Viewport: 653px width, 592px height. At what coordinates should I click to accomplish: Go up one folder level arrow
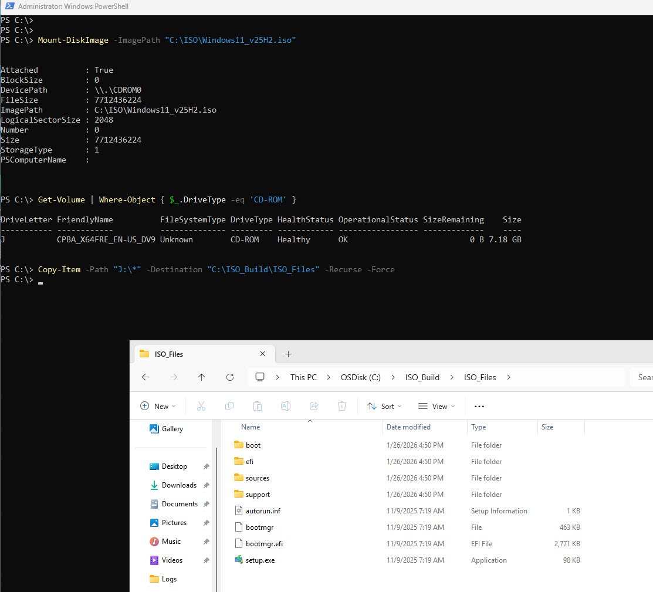[202, 377]
